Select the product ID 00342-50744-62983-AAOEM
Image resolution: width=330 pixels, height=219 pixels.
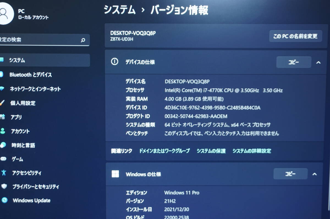pos(196,116)
